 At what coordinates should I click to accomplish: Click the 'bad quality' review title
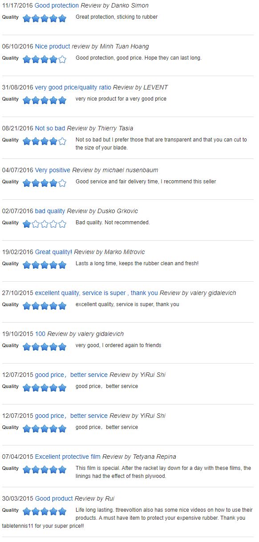click(50, 211)
